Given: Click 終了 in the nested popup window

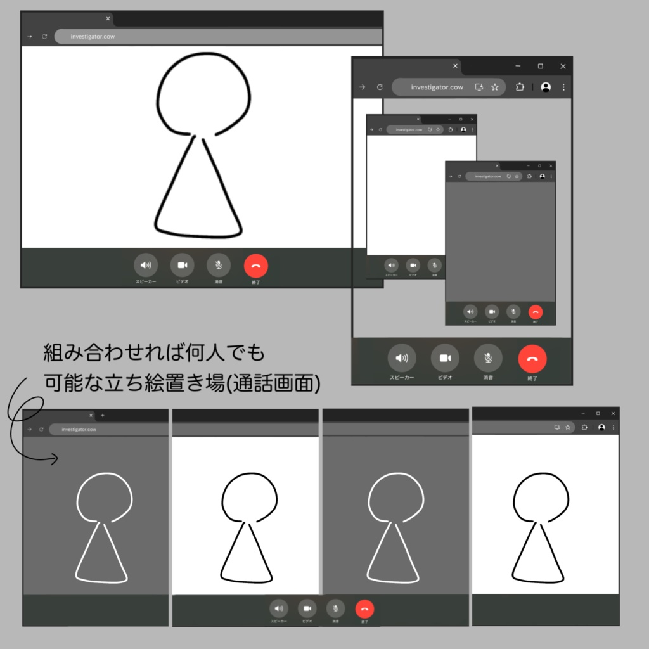Looking at the screenshot, I should pos(536,312).
